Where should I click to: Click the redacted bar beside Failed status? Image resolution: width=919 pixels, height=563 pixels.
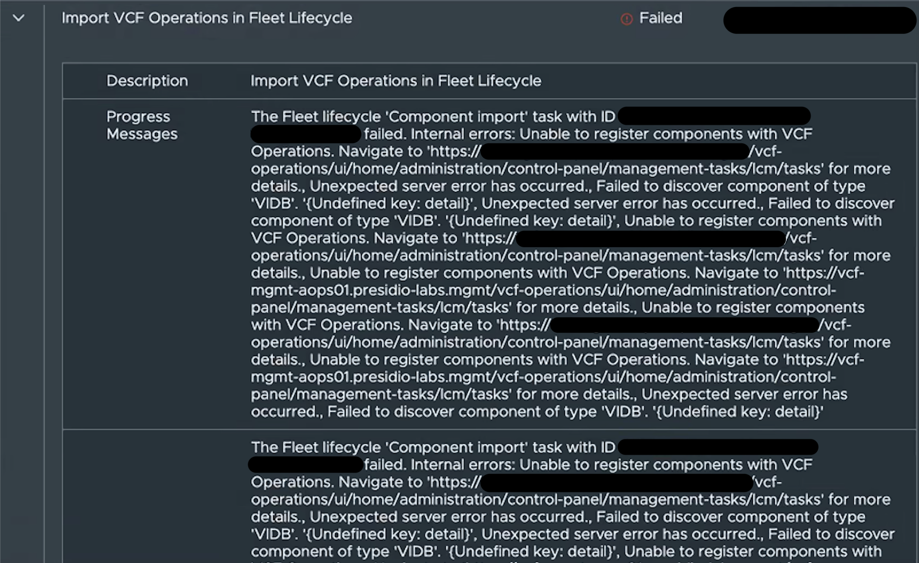(819, 20)
